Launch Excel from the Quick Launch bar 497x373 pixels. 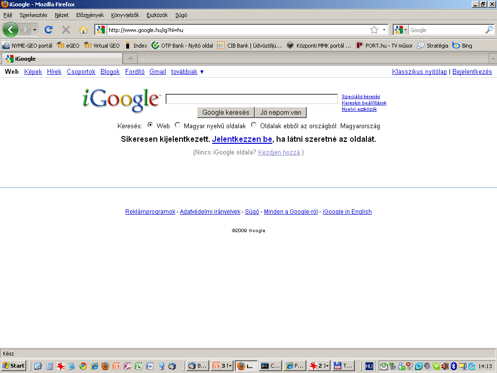138,366
